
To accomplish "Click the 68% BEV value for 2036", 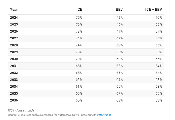I will pos(120,100).
